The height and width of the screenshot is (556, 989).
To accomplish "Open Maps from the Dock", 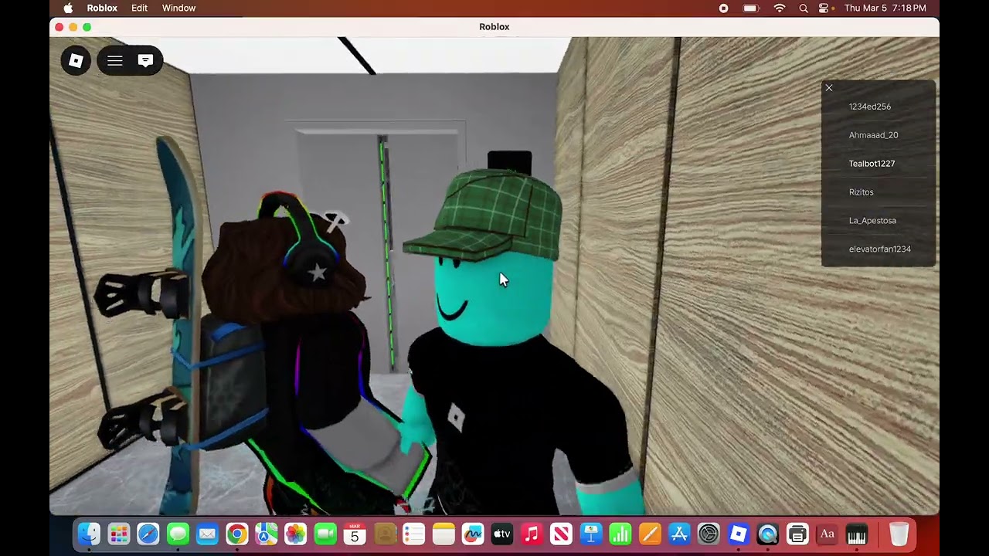I will (x=267, y=534).
